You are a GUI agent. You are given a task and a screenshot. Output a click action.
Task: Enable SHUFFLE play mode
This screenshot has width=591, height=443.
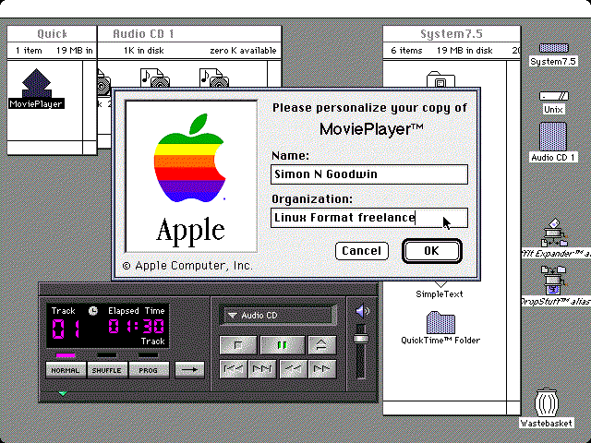tap(107, 370)
